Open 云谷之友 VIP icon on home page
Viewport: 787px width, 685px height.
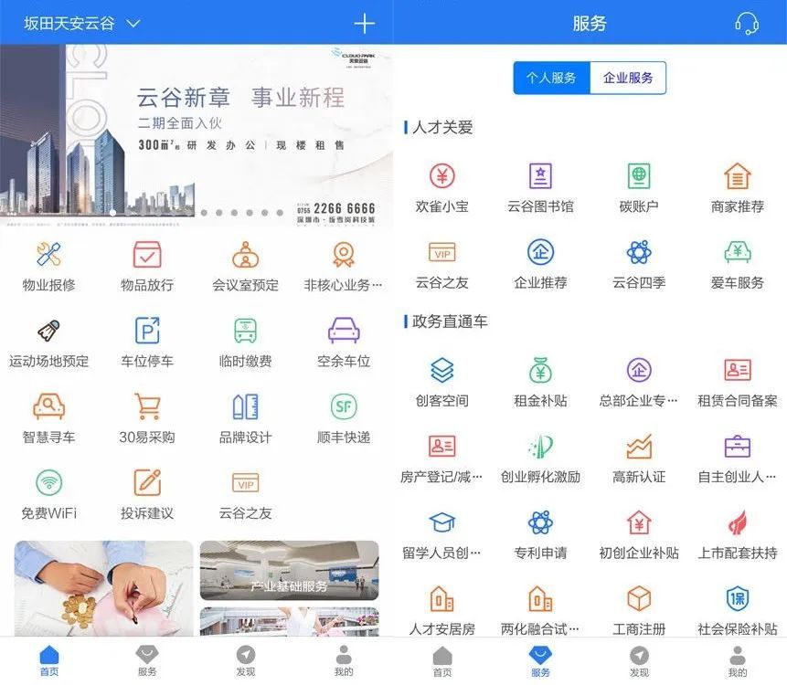click(246, 482)
